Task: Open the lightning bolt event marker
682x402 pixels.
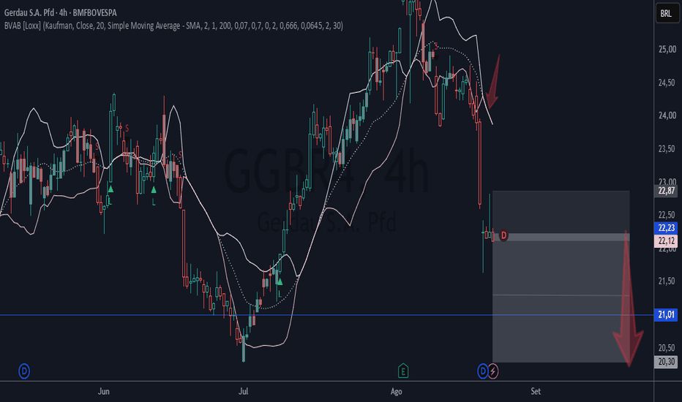Action: point(492,371)
